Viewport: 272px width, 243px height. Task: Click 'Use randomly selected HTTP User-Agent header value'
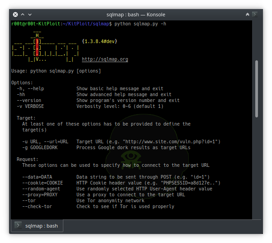(x=144, y=189)
